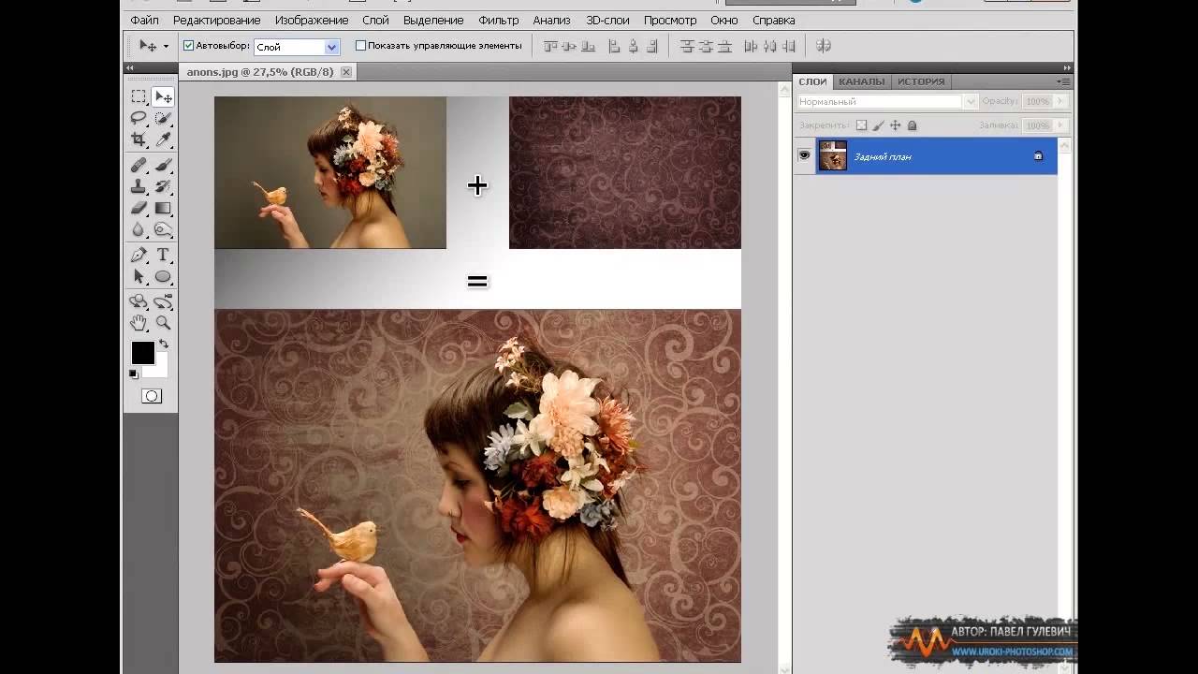Select the Rectangular Marquee tool
1198x674 pixels.
click(x=139, y=96)
